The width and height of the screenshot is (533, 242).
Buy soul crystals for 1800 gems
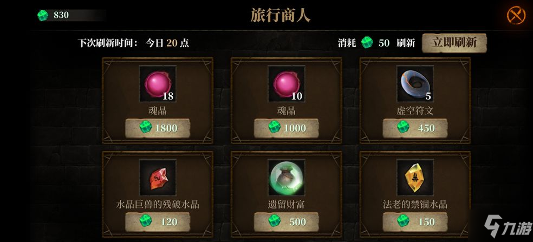pyautogui.click(x=158, y=128)
